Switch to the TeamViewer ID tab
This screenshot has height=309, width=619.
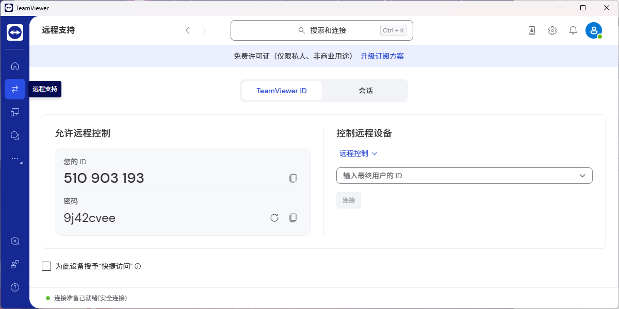[282, 91]
